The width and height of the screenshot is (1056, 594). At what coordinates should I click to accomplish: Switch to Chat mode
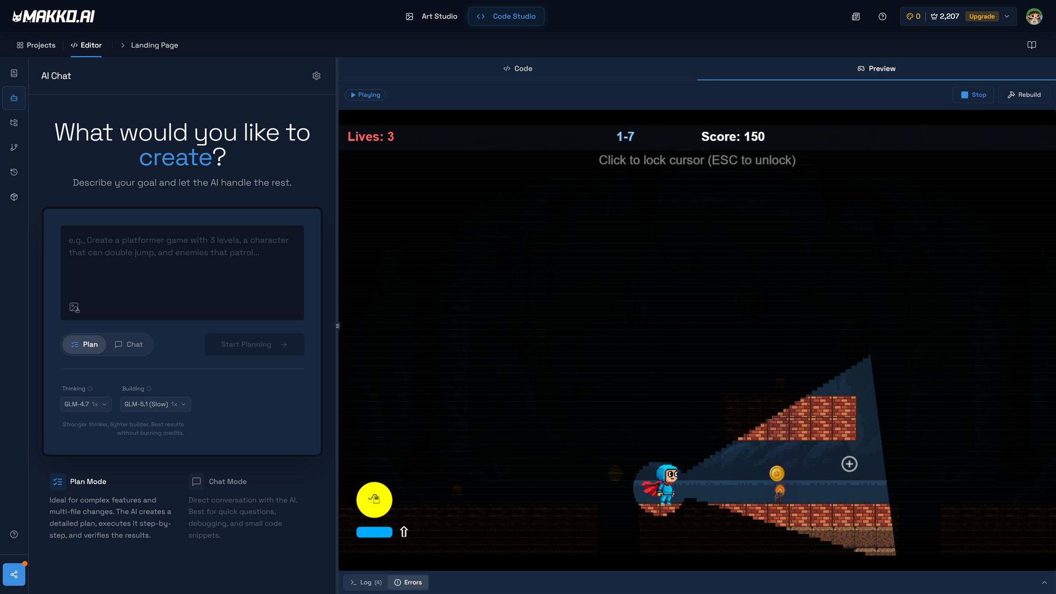(x=129, y=344)
